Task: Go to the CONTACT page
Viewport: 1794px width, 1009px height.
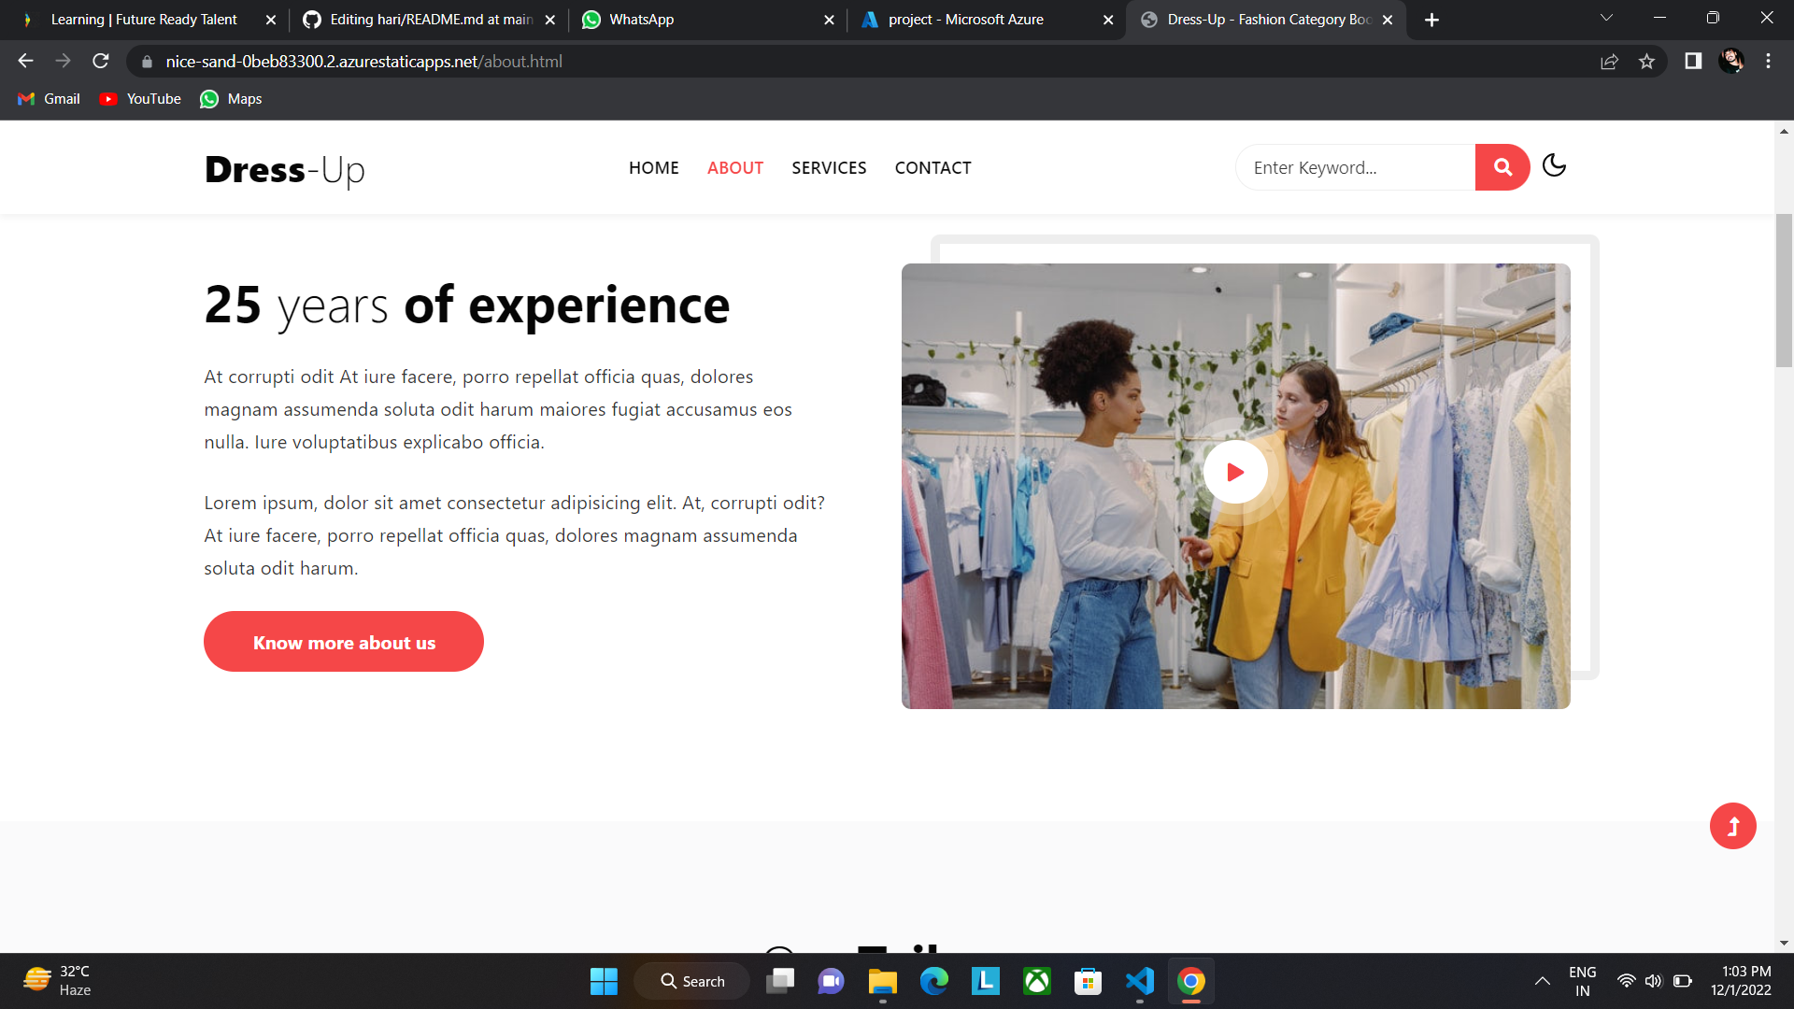Action: (933, 168)
